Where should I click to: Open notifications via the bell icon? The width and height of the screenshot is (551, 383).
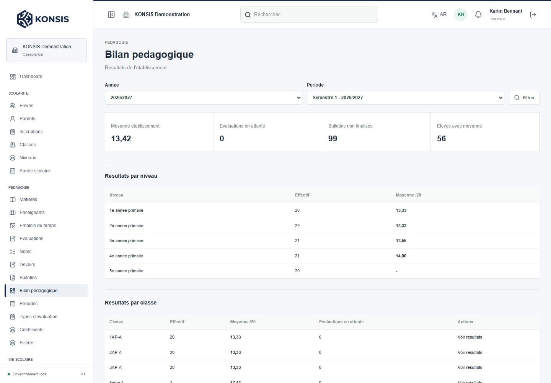point(478,15)
